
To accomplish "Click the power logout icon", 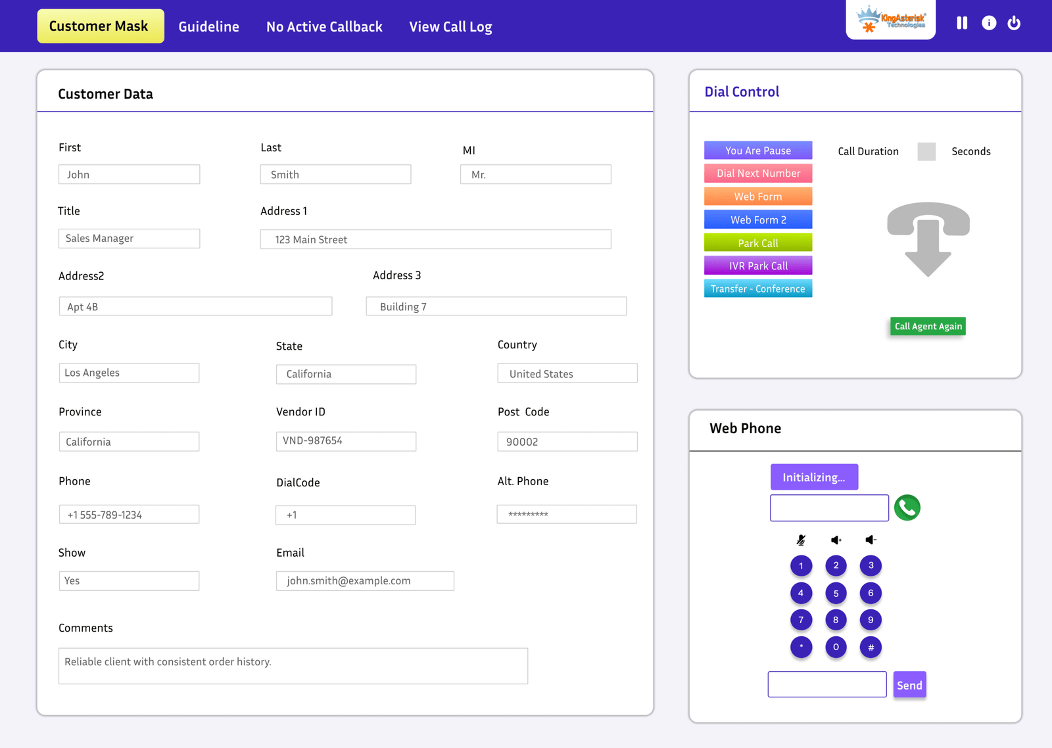I will pos(1014,22).
